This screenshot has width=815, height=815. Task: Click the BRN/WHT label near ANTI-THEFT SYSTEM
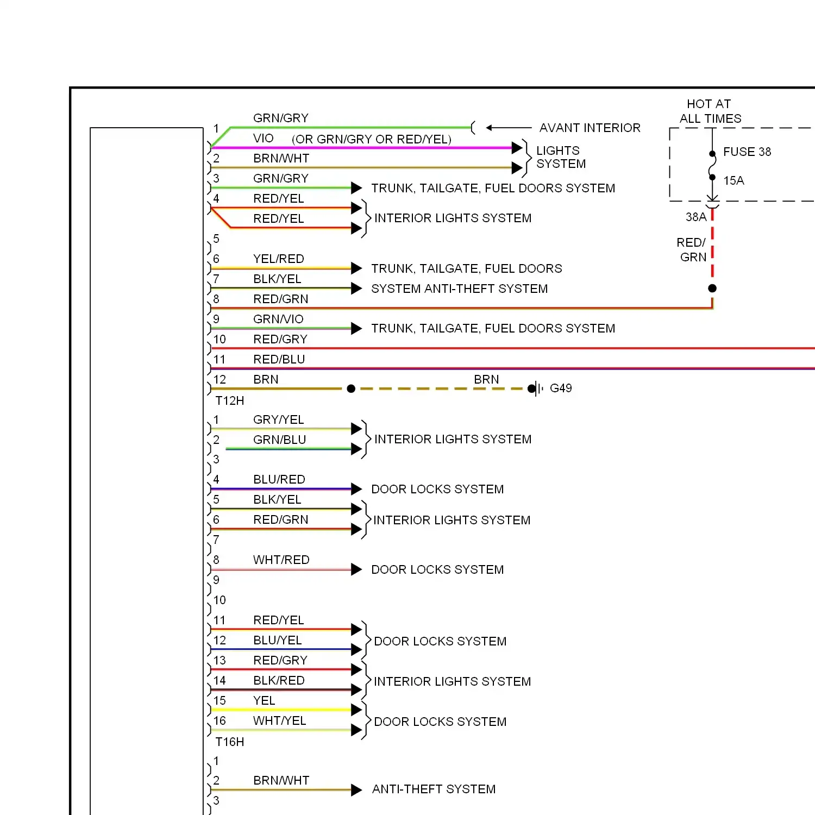coord(281,780)
